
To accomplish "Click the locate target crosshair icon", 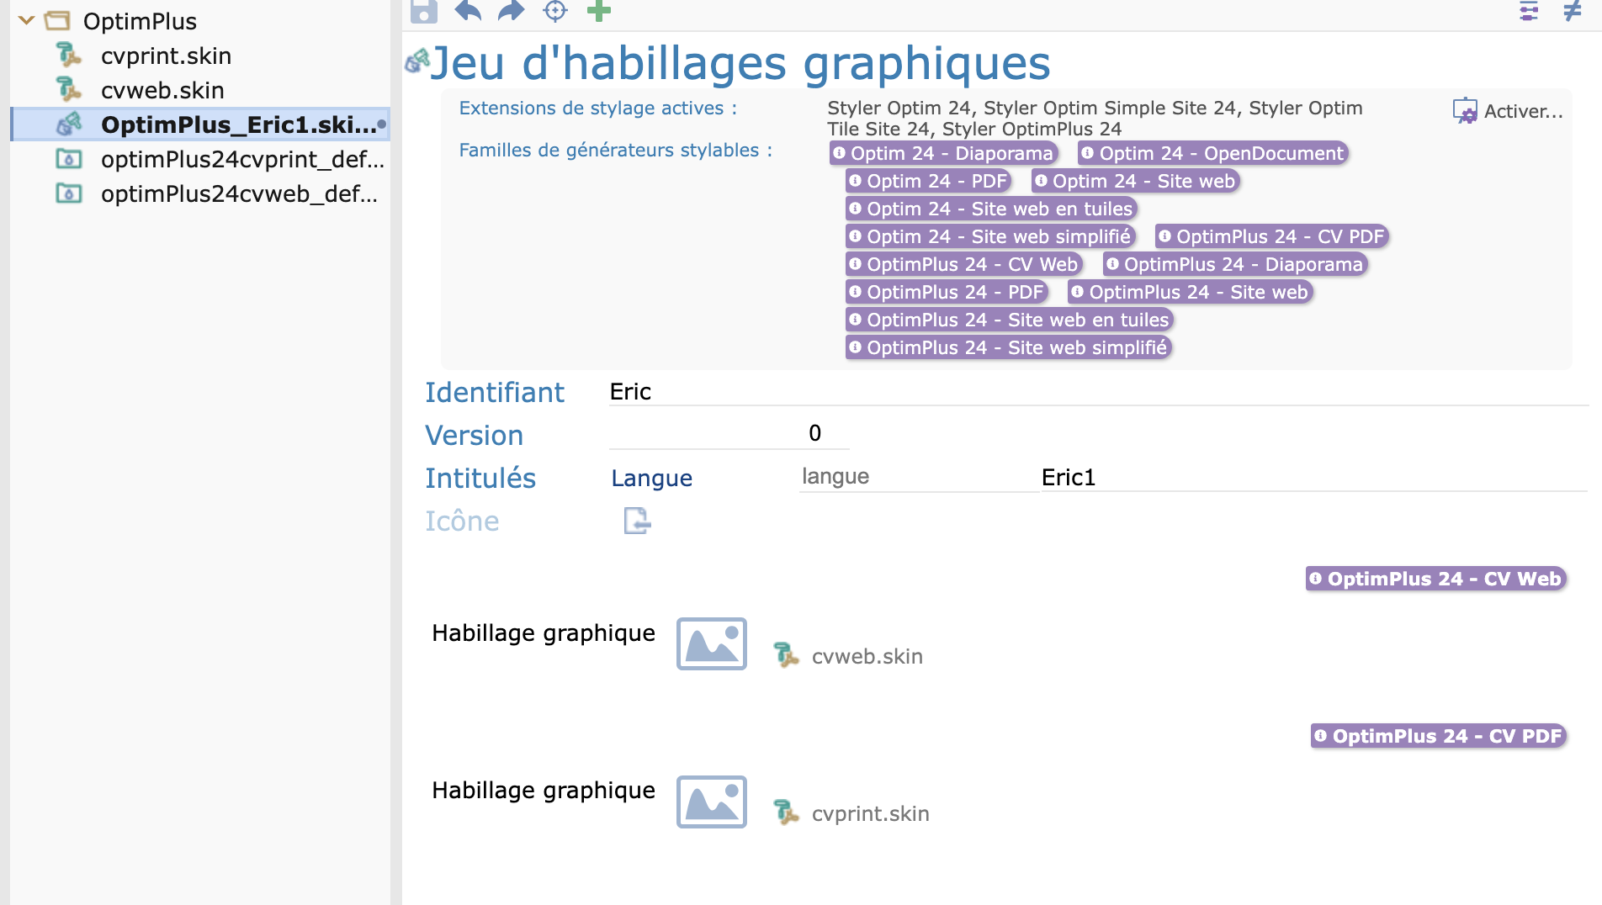I will click(555, 10).
